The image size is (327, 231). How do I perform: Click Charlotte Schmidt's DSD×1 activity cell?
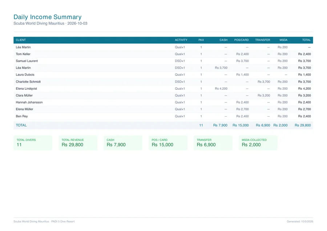click(180, 81)
